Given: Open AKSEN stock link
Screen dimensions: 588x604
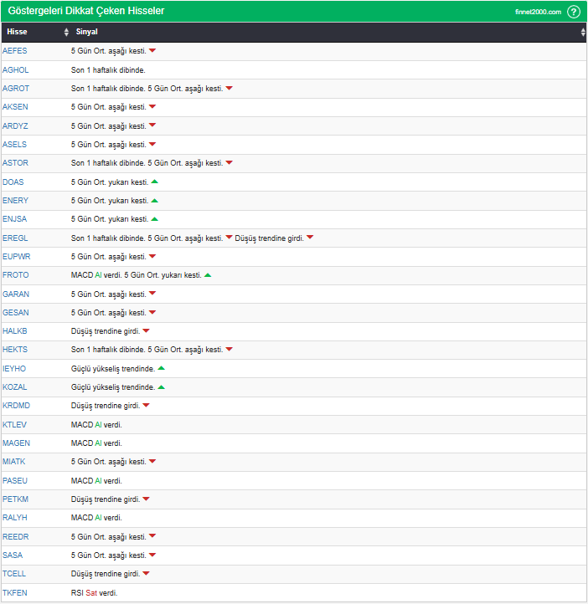Looking at the screenshot, I should (15, 107).
